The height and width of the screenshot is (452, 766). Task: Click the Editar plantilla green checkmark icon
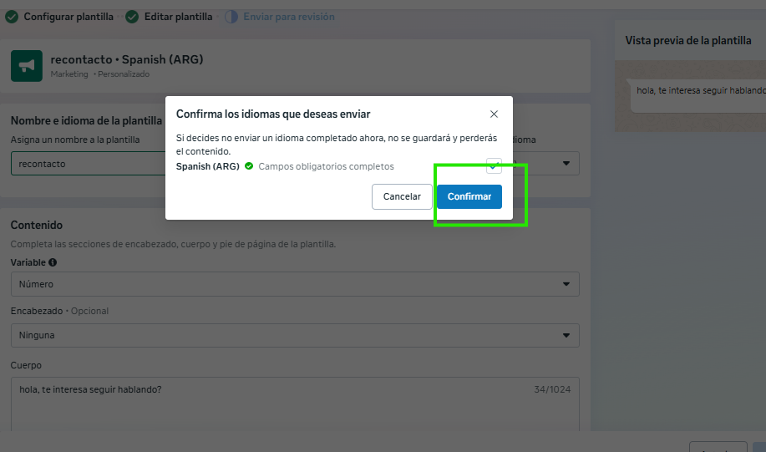(x=132, y=17)
